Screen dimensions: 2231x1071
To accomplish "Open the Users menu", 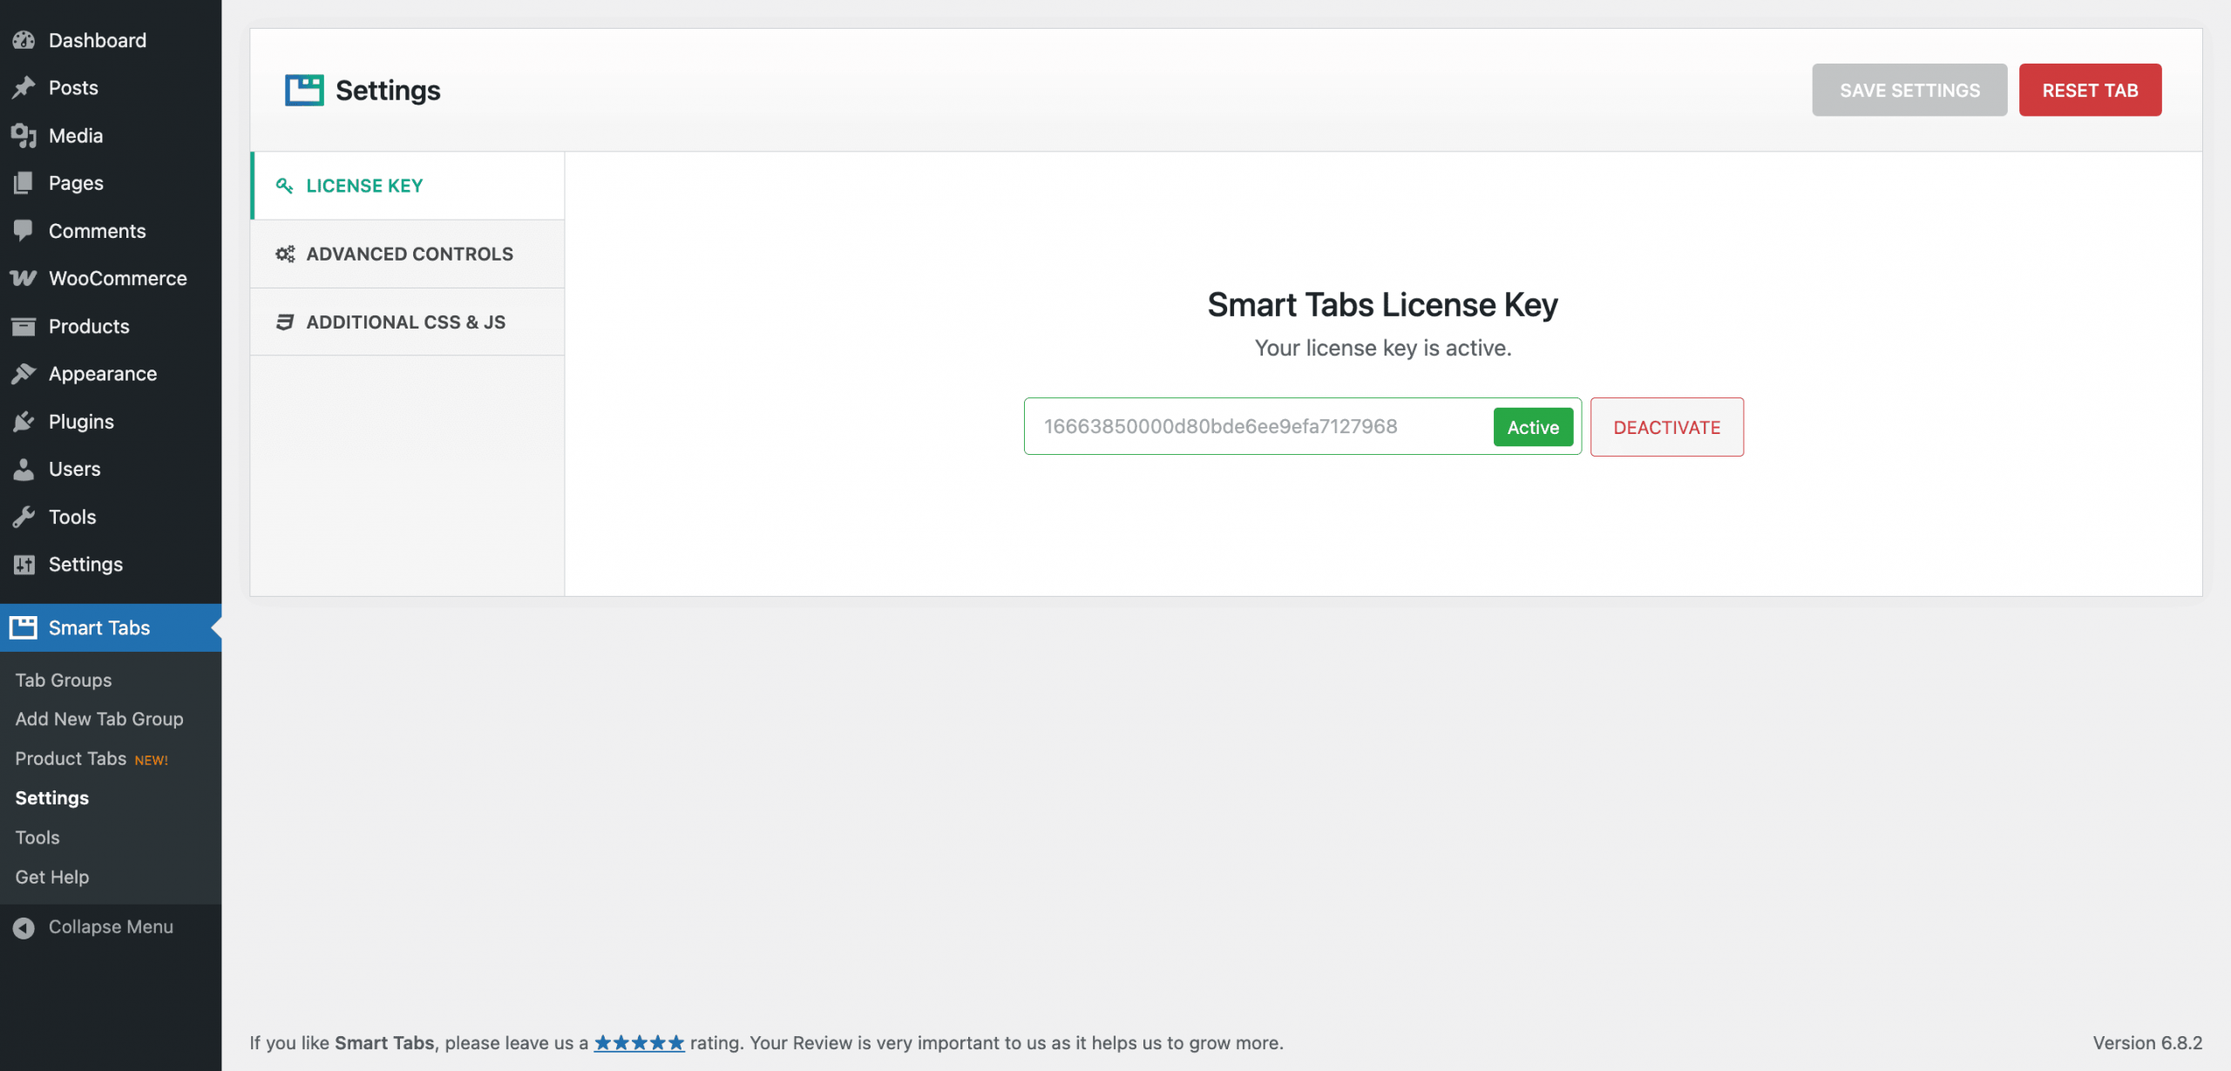I will point(111,469).
